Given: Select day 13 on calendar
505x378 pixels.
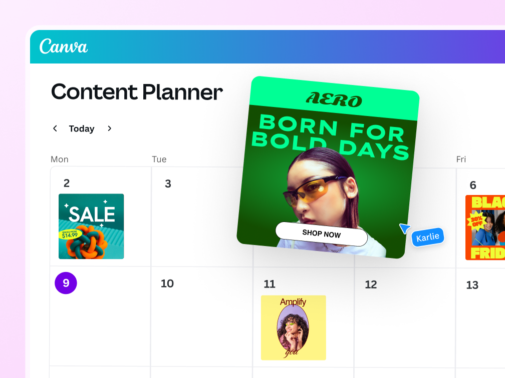Looking at the screenshot, I should (x=472, y=285).
